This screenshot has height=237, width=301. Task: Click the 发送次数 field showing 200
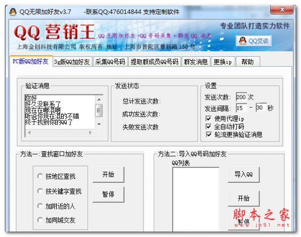pyautogui.click(x=241, y=97)
